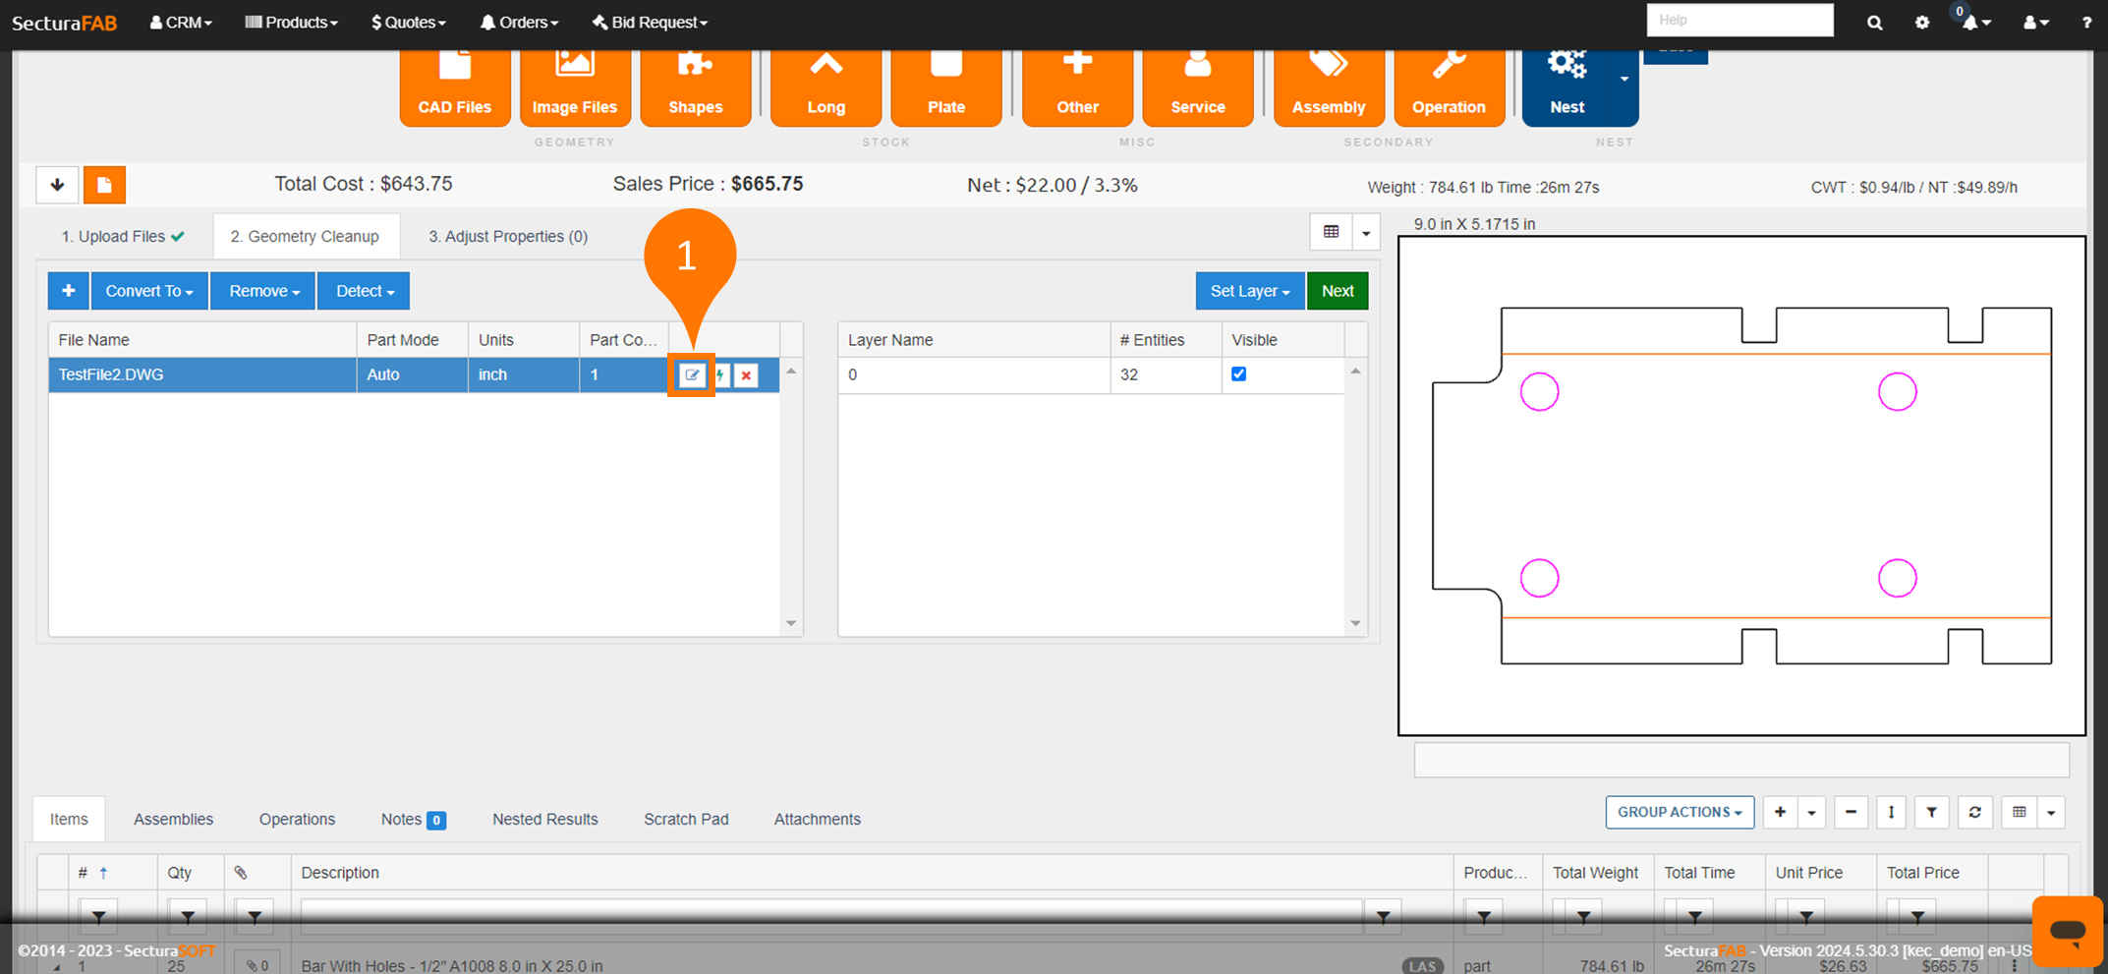Click into the Help search field

[x=1739, y=20]
